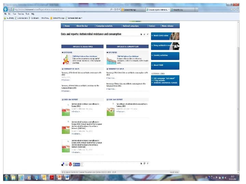Open Campaign materials navigation item
Image resolution: width=246 pixels, height=184 pixels.
click(x=104, y=26)
